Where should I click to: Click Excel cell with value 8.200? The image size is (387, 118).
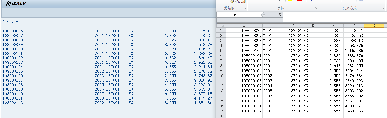tap(333, 46)
